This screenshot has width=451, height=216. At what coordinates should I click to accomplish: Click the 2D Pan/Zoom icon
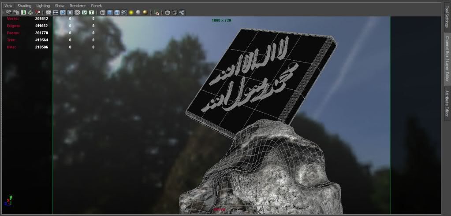pyautogui.click(x=37, y=12)
